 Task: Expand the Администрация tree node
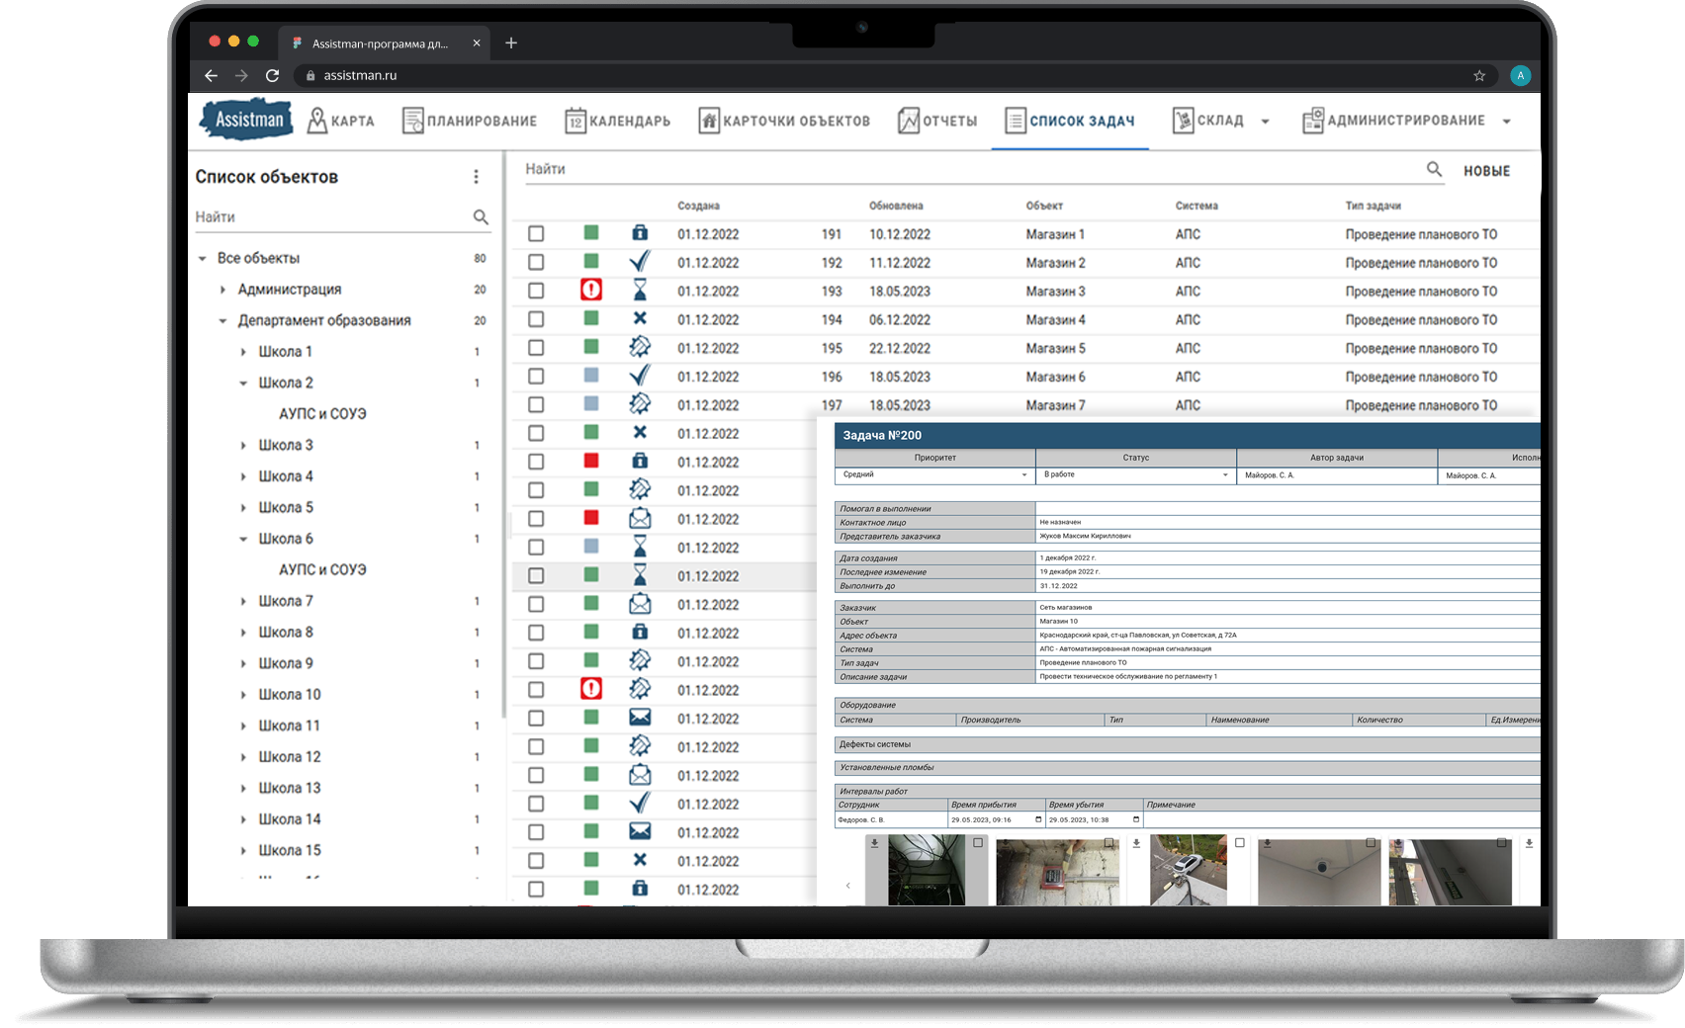[x=222, y=290]
